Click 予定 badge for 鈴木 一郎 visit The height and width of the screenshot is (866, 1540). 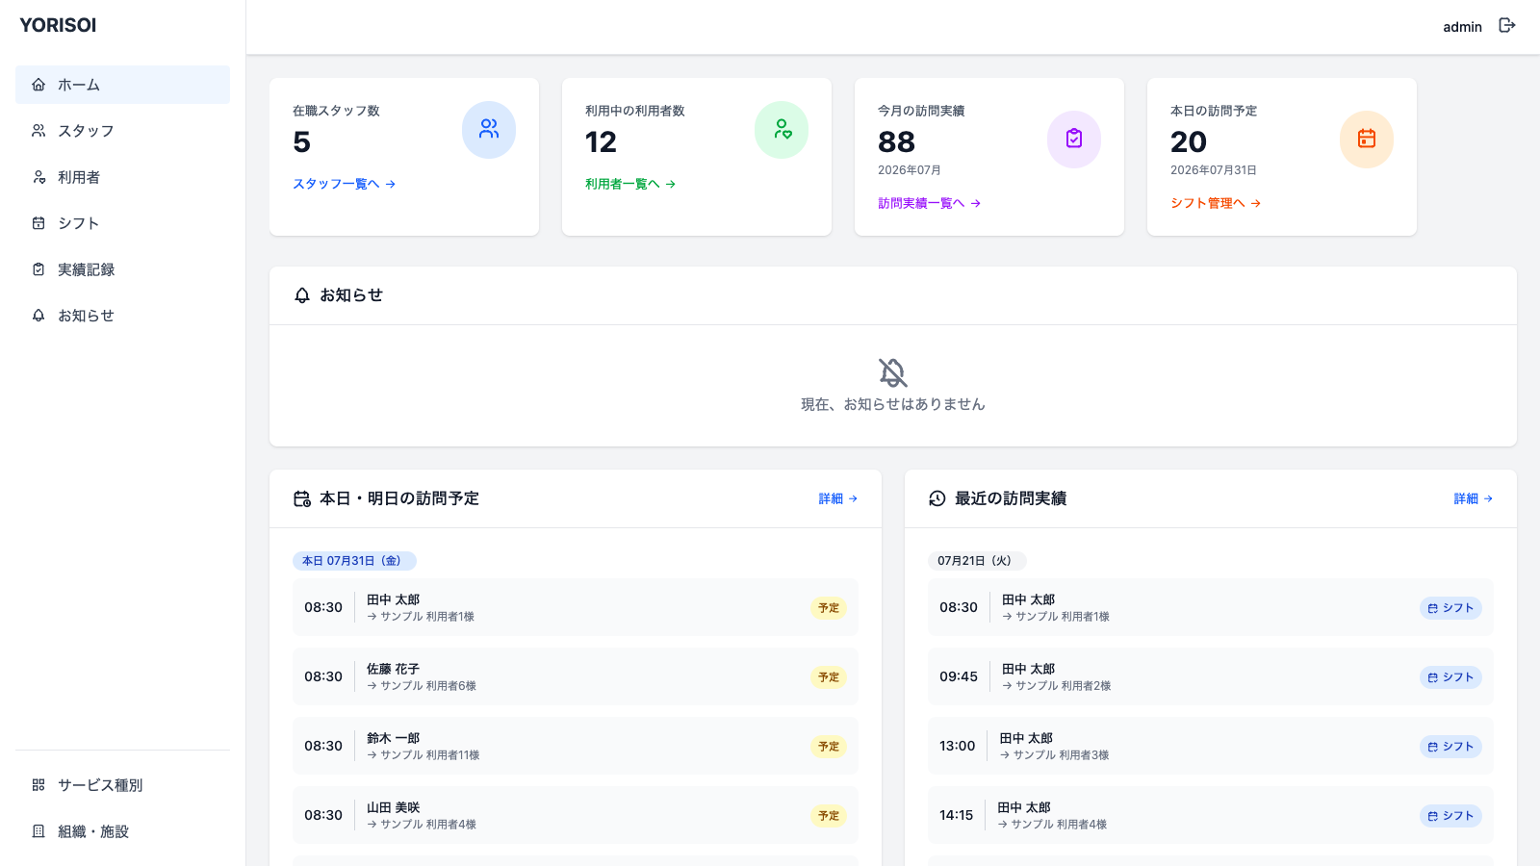point(829,747)
